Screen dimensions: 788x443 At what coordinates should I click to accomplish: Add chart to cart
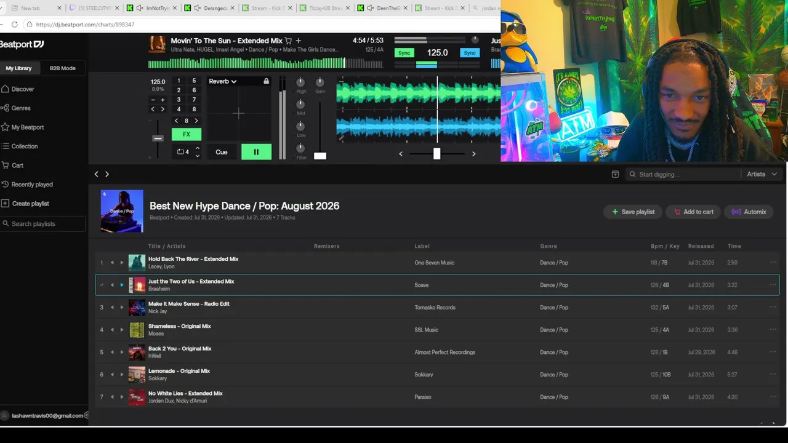693,212
